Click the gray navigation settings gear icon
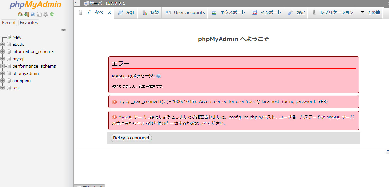Screen dimensions: 389x187 [x=46, y=14]
